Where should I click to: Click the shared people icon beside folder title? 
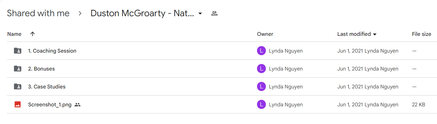[x=214, y=13]
